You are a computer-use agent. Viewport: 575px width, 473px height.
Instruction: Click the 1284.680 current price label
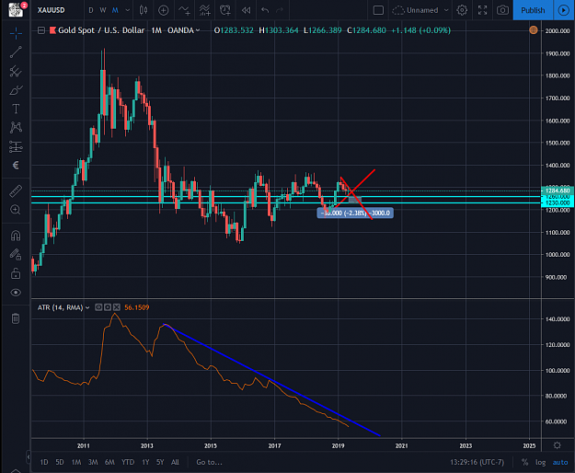tap(558, 190)
